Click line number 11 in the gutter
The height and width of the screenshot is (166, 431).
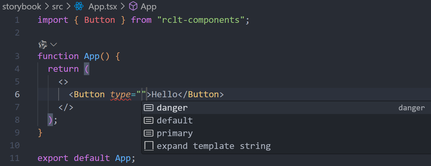15,158
